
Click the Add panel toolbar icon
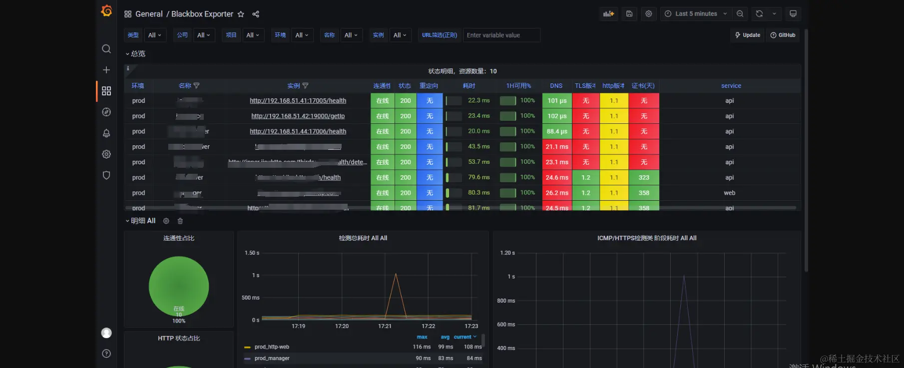pyautogui.click(x=608, y=14)
